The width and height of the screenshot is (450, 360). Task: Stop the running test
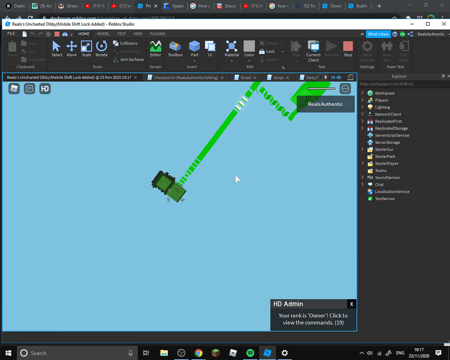pos(348,49)
